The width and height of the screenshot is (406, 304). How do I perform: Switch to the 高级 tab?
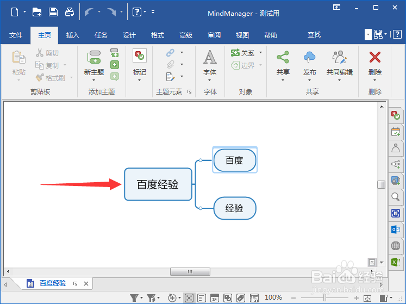[186, 35]
